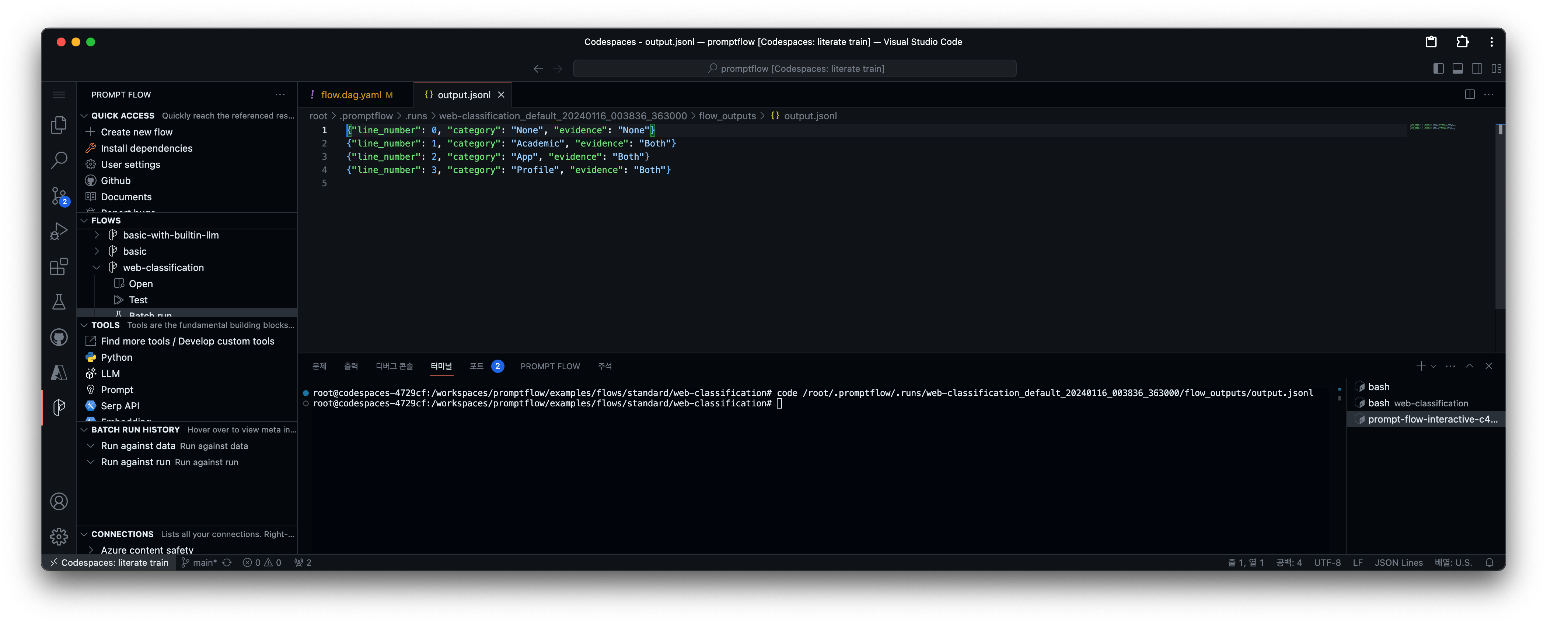Expand the basic flow node
The height and width of the screenshot is (625, 1547).
pos(97,251)
